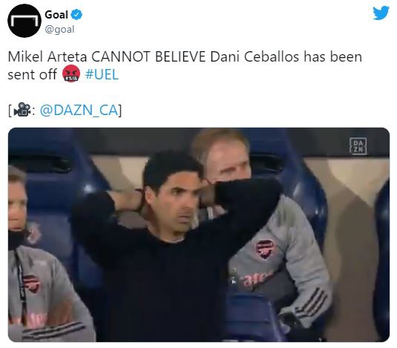The image size is (397, 348).
Task: Visit the @goal handle
Action: pyautogui.click(x=59, y=30)
